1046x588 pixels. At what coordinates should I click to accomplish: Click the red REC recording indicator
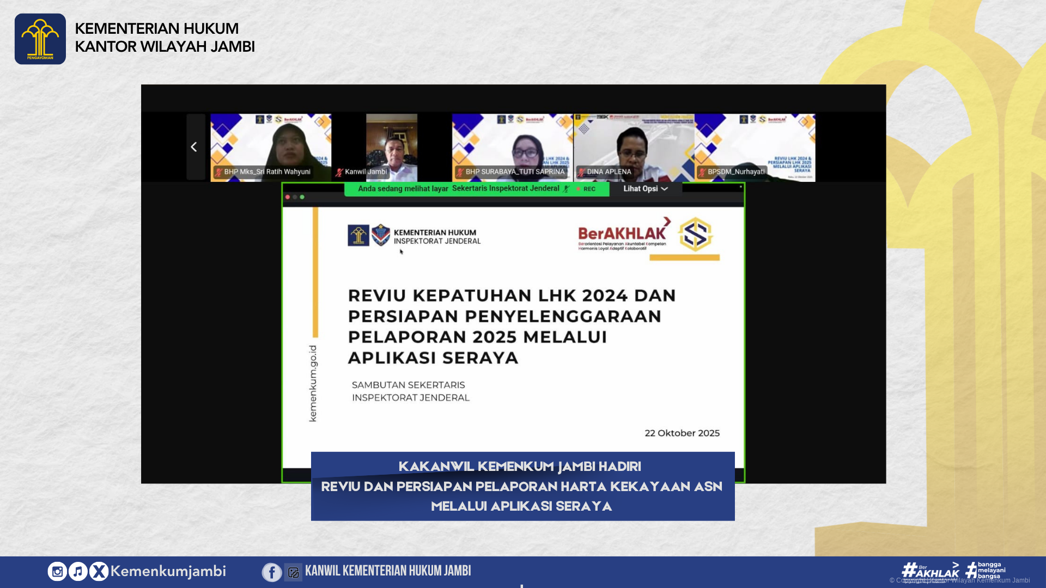coord(586,189)
